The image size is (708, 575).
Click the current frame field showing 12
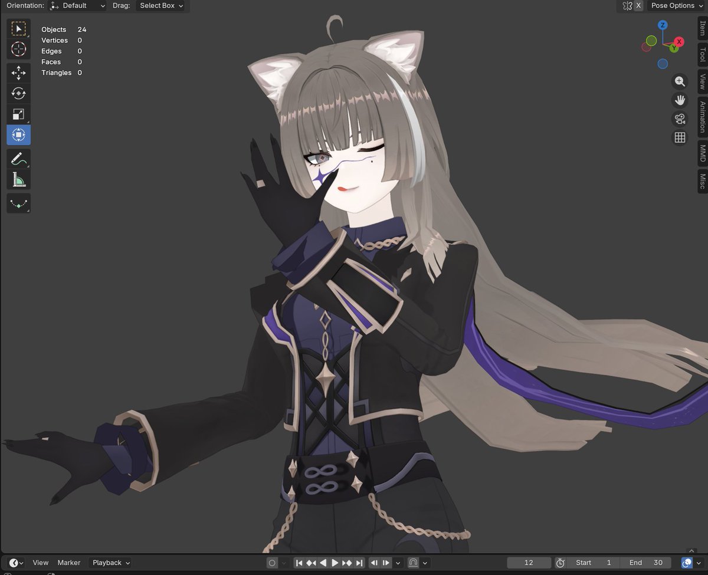529,563
